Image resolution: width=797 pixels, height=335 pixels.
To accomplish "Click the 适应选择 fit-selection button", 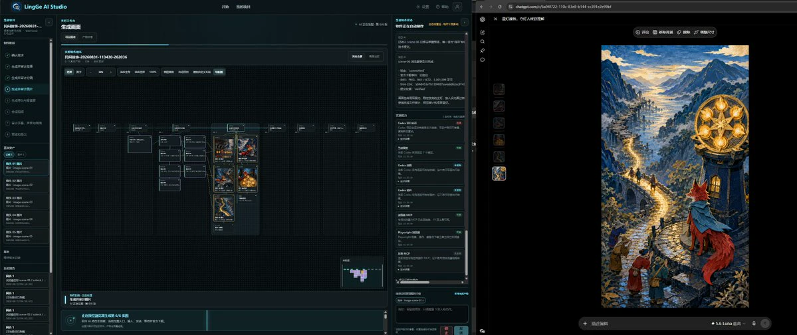I will [140, 72].
